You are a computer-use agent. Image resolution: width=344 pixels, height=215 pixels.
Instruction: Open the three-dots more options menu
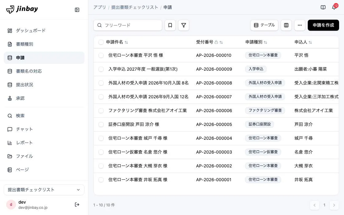(x=300, y=25)
